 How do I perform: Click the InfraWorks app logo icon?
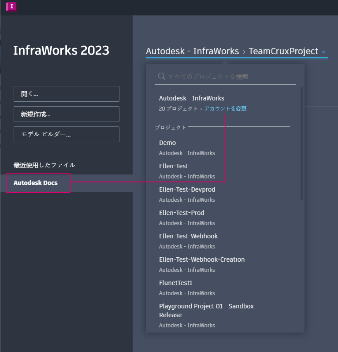point(11,7)
